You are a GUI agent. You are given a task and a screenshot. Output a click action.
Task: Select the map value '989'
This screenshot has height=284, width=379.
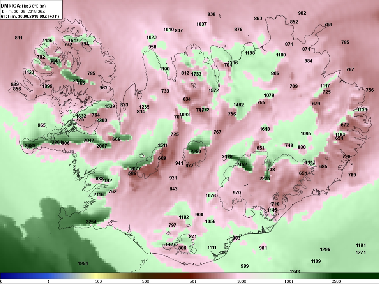15,84
